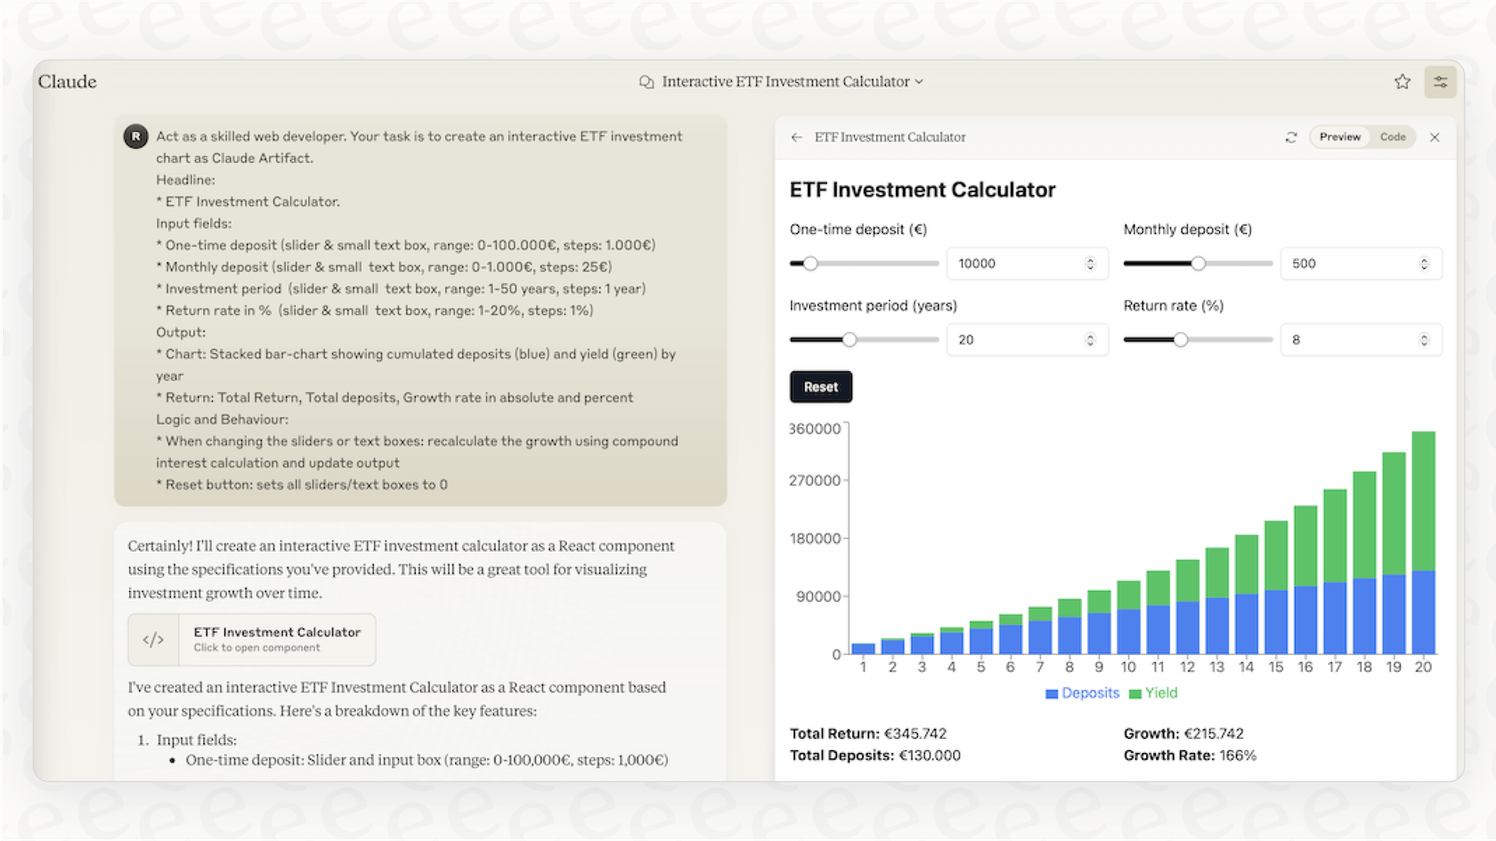Click the refresh artifact icon

click(1292, 137)
